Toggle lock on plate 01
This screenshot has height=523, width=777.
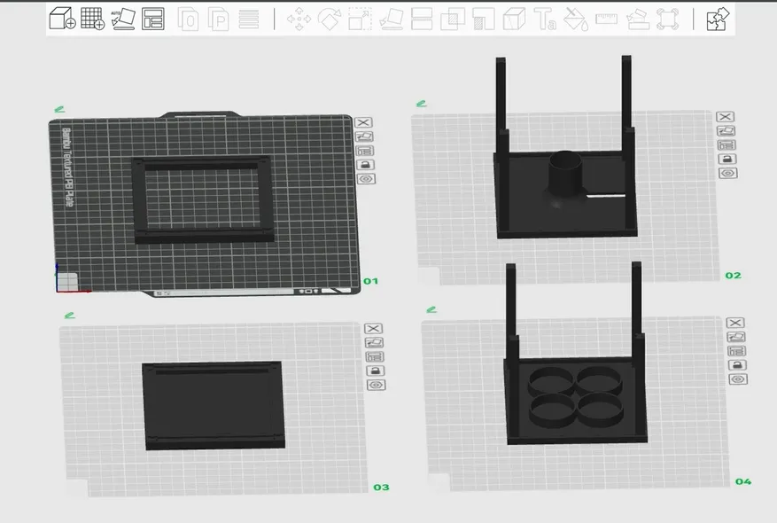tap(365, 165)
